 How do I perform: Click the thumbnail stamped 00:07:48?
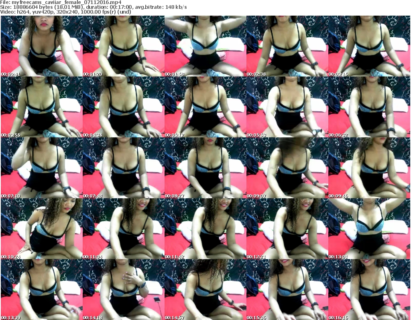click(x=124, y=168)
